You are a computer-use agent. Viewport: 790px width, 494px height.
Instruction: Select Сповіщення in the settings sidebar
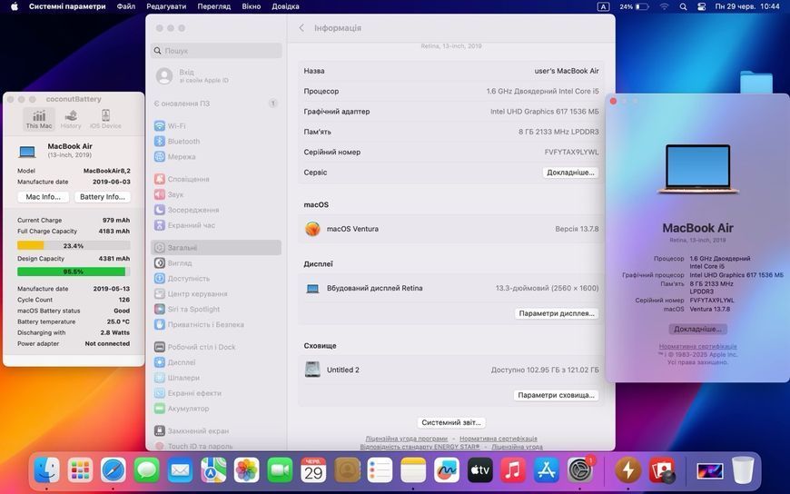[x=216, y=179]
